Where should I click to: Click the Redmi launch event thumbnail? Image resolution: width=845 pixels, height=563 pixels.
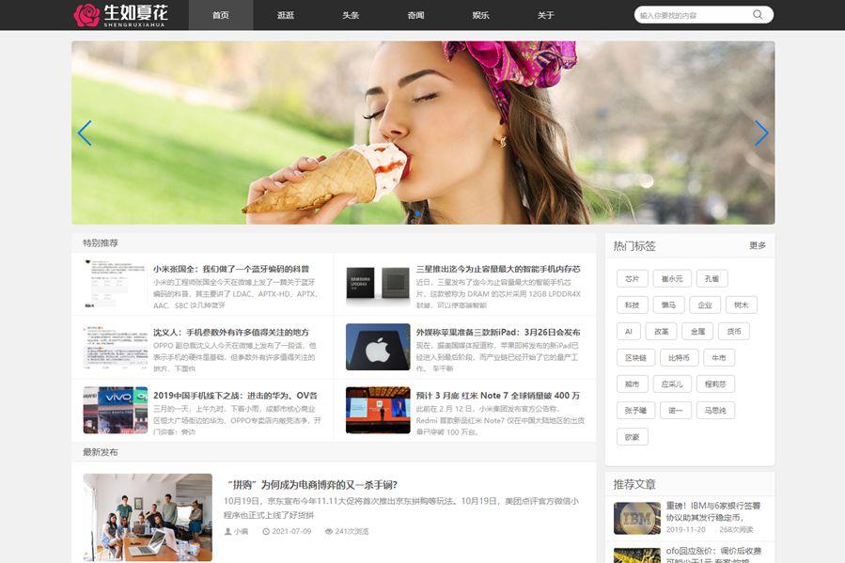coord(378,410)
